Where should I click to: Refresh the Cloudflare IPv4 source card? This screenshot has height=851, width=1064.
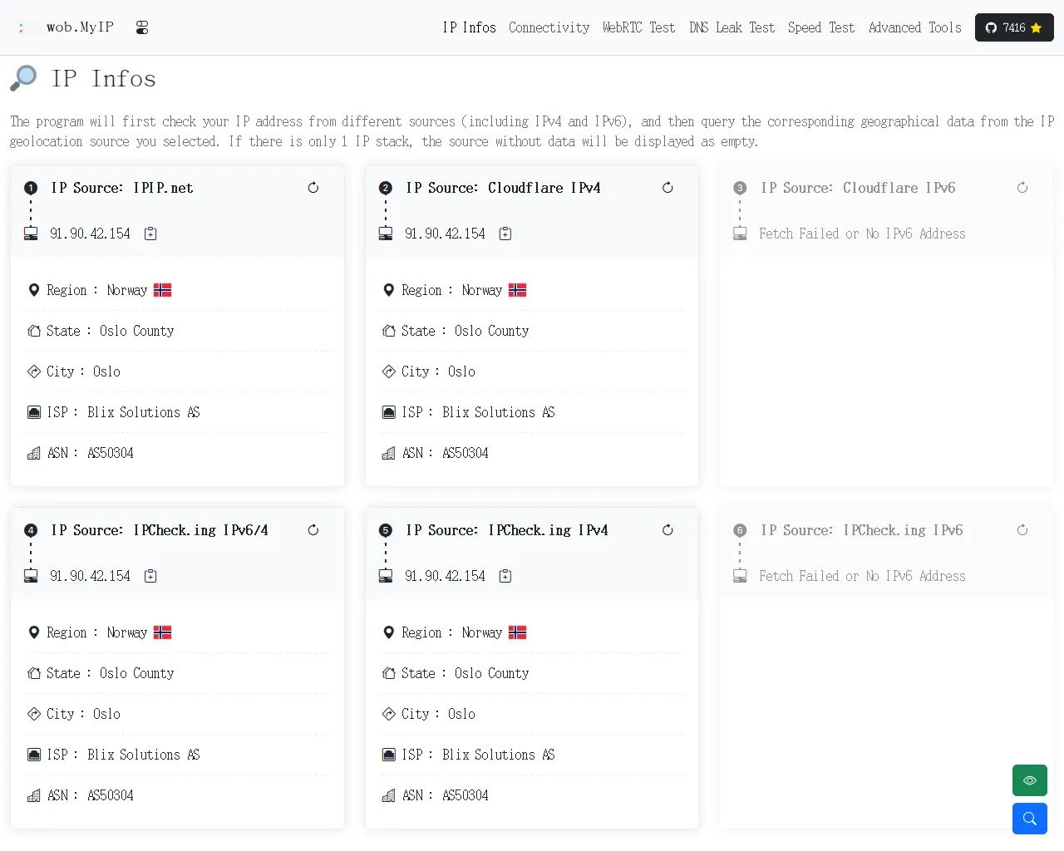pyautogui.click(x=667, y=188)
